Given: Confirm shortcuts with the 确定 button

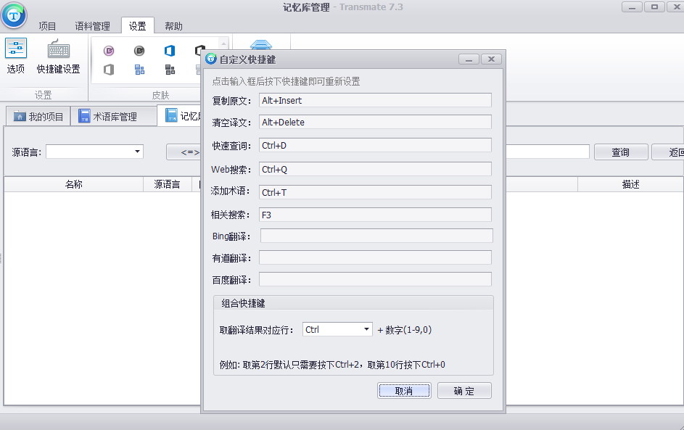Looking at the screenshot, I should [x=464, y=391].
